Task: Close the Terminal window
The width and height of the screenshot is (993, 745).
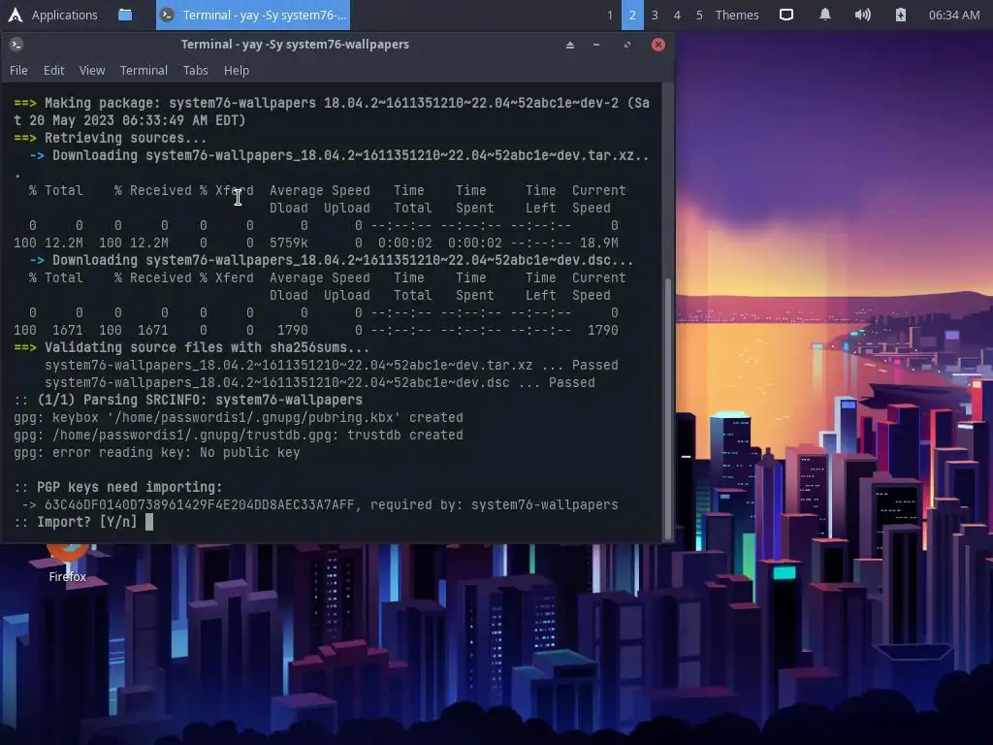Action: (658, 45)
